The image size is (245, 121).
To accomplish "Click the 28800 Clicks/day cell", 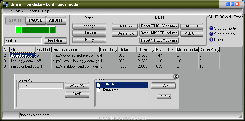I will [x=146, y=66].
